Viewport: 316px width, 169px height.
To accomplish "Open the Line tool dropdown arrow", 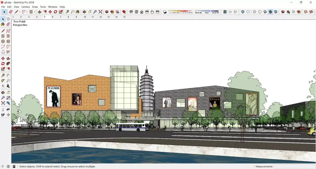I will pos(20,12).
